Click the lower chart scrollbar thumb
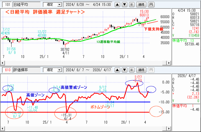This screenshot has width=201, height=132. point(165,128)
